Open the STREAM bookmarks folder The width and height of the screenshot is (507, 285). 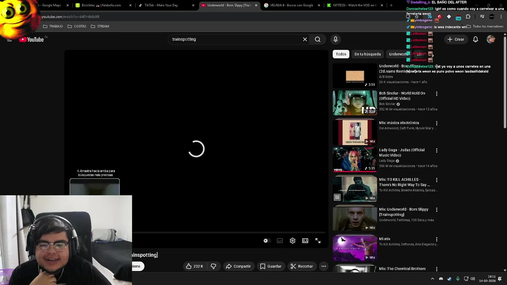pos(100,26)
